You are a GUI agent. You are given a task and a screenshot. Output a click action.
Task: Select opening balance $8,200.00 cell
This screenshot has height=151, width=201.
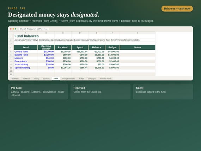[46, 52]
